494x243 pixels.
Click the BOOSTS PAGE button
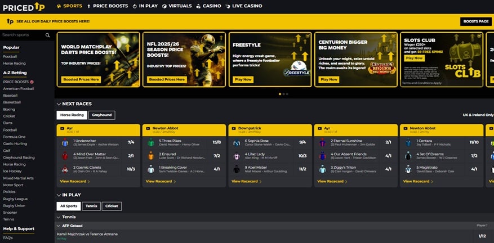click(476, 21)
